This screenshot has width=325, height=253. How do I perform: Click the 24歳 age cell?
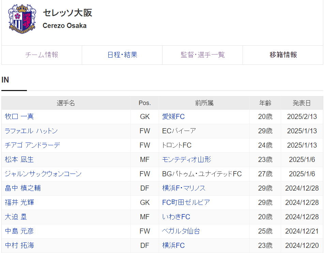coord(265,145)
